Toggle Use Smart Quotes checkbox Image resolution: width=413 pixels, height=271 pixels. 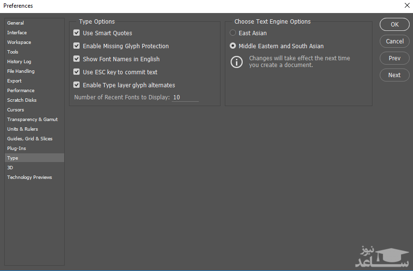coord(76,33)
